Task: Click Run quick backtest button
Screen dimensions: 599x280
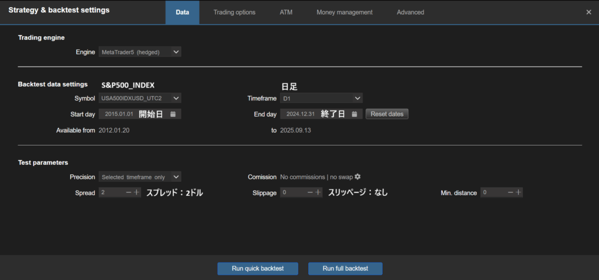Action: (x=257, y=268)
